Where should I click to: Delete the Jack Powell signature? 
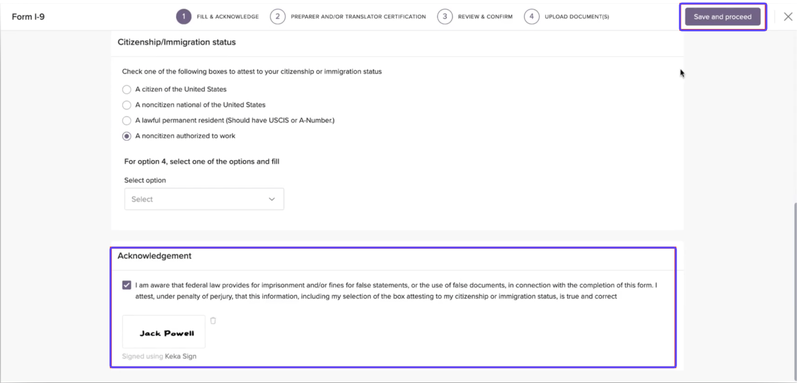click(x=213, y=321)
